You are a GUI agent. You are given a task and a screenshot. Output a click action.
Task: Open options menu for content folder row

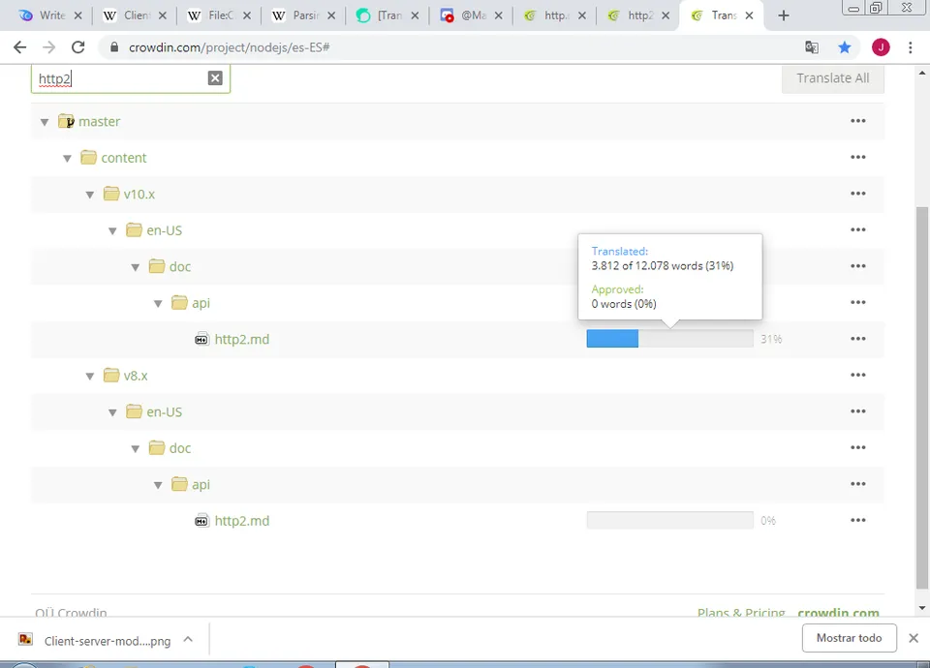coord(857,157)
